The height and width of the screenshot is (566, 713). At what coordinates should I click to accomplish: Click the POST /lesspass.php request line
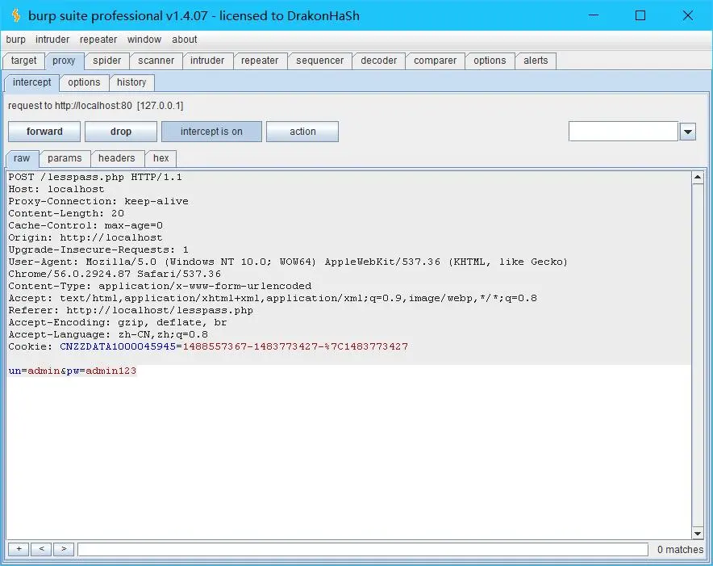click(x=95, y=177)
